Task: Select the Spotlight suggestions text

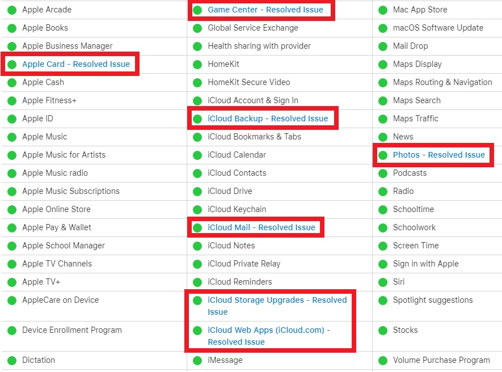Action: point(433,300)
